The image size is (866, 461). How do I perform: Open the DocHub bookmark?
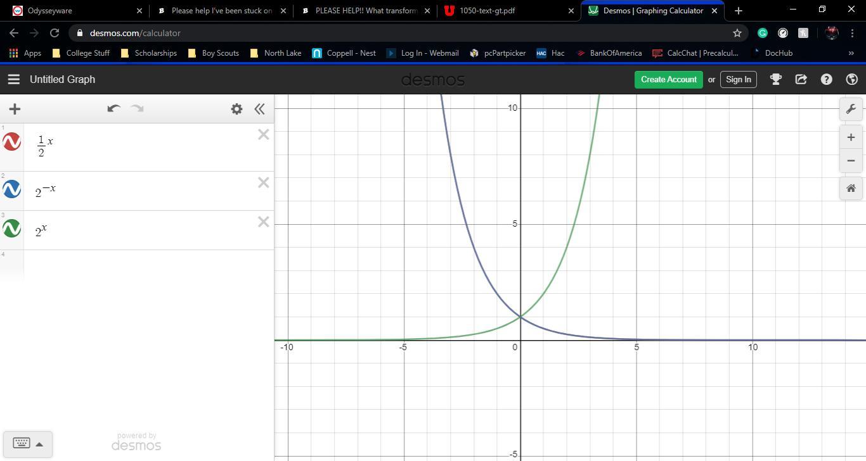pyautogui.click(x=772, y=53)
